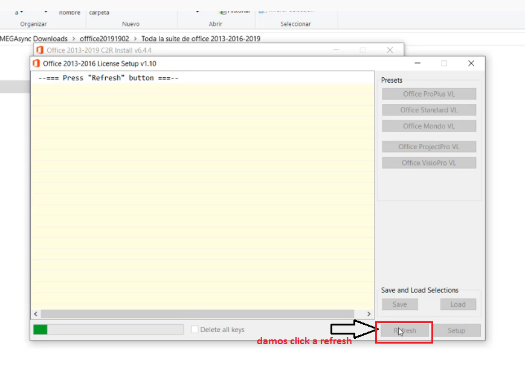Click the horizontal scrollbar track in log pane
Image resolution: width=525 pixels, height=375 pixels.
pos(198,314)
